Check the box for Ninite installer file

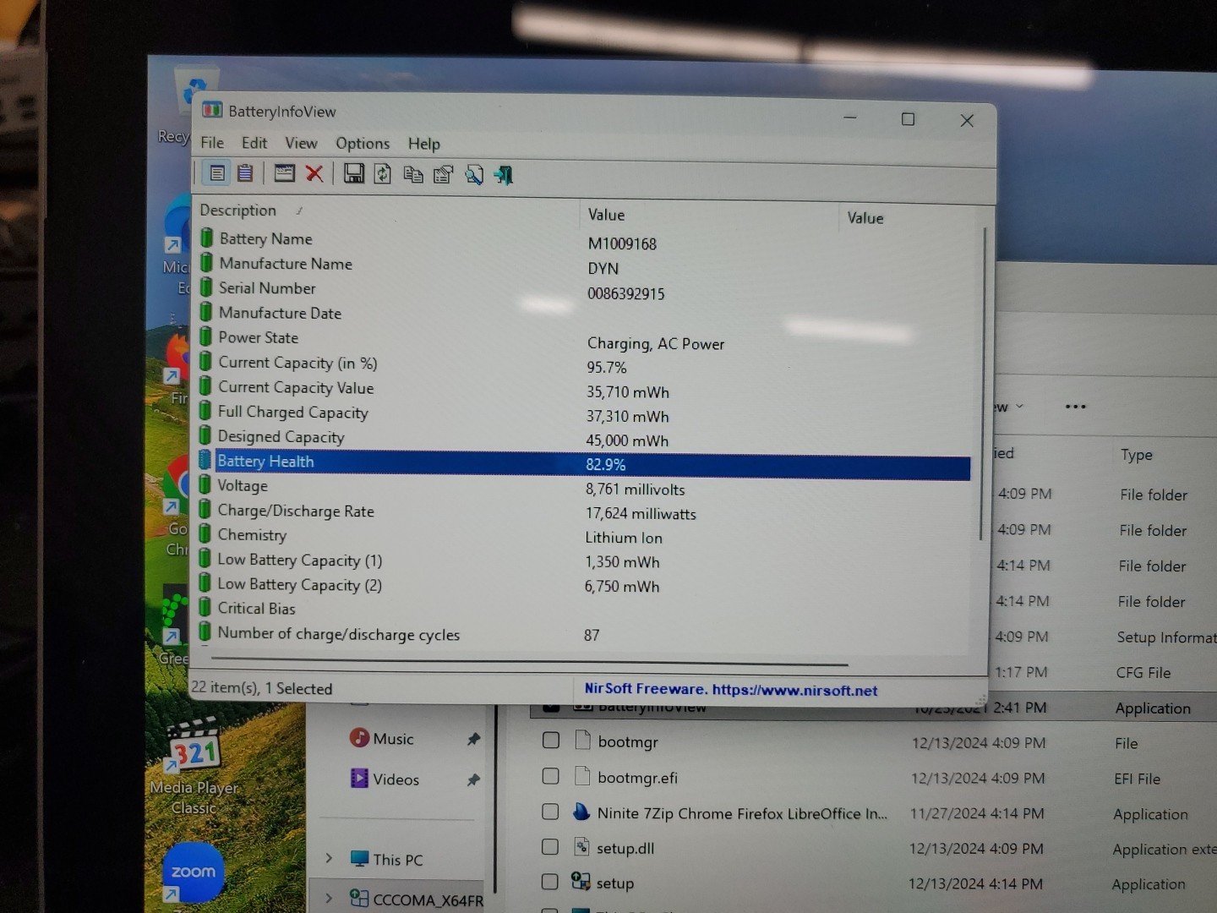pos(550,812)
